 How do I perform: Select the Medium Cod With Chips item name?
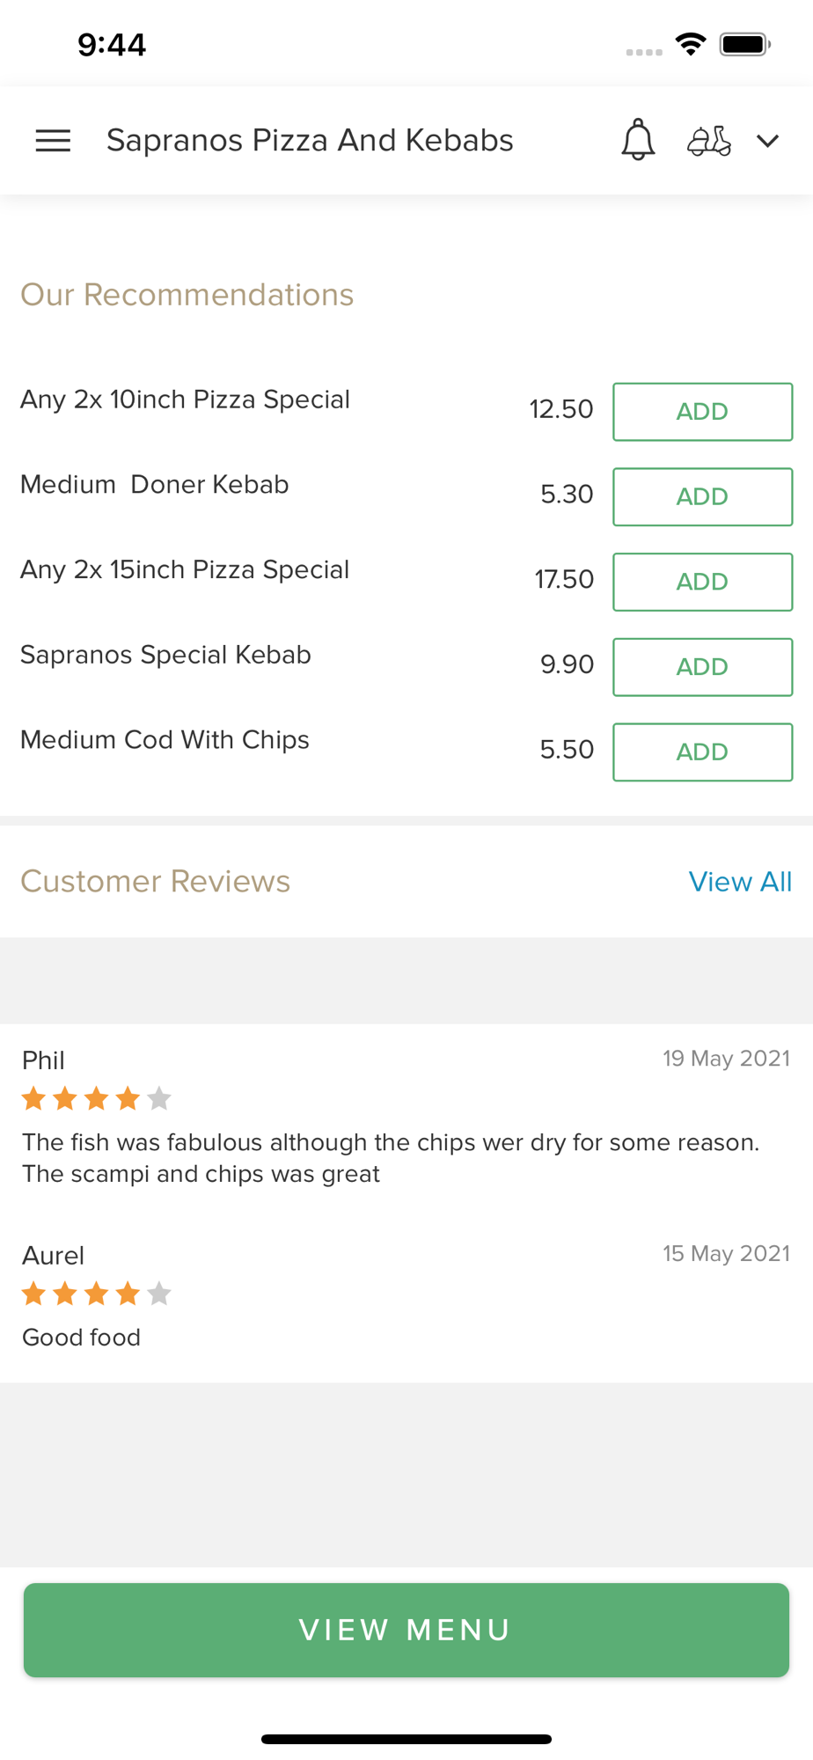pyautogui.click(x=165, y=740)
